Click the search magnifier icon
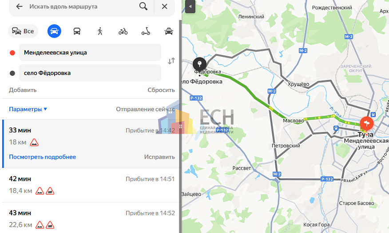Viewport: 389px width, 233px height. click(x=143, y=7)
